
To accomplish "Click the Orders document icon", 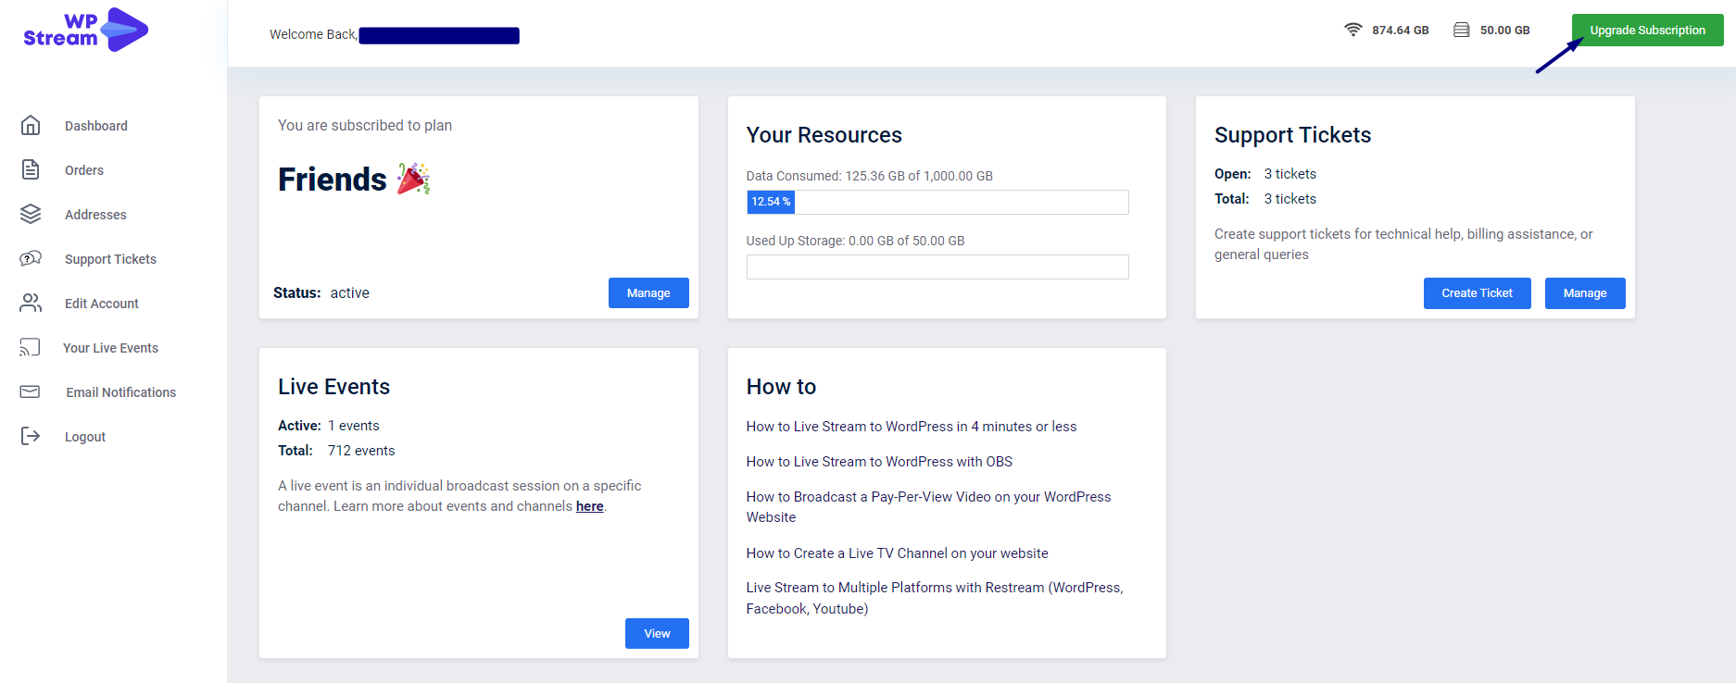I will (31, 169).
